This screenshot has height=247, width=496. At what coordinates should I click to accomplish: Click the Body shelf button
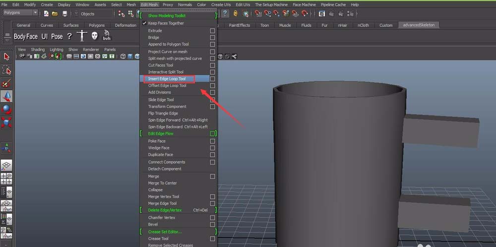(19, 37)
